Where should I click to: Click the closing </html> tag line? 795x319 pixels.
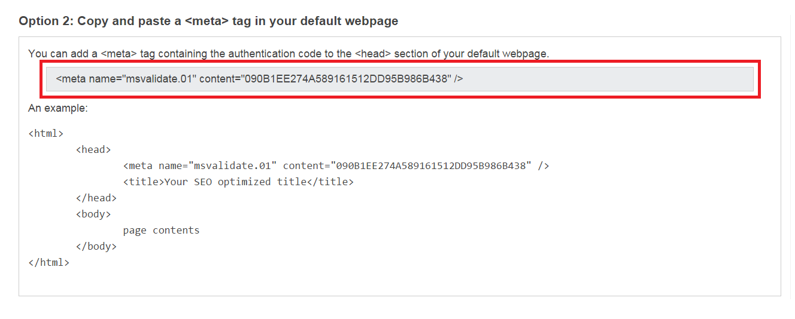pos(48,262)
